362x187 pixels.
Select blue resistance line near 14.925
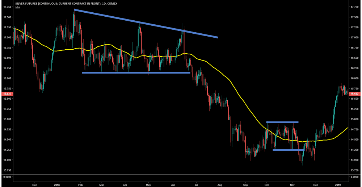[x=282, y=122]
